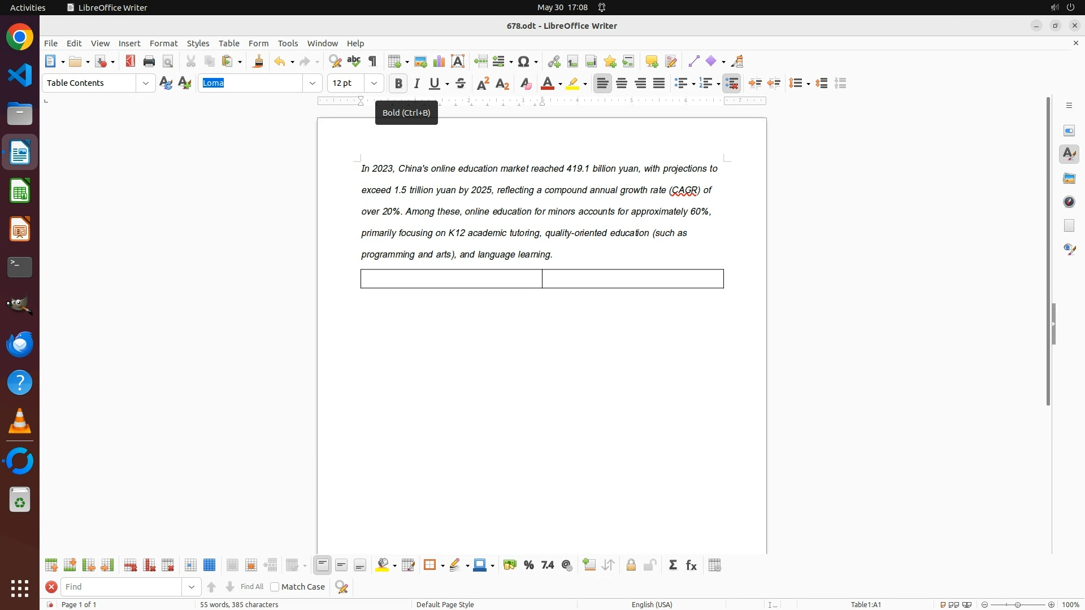
Task: Toggle Bold formatting button
Action: [x=398, y=84]
